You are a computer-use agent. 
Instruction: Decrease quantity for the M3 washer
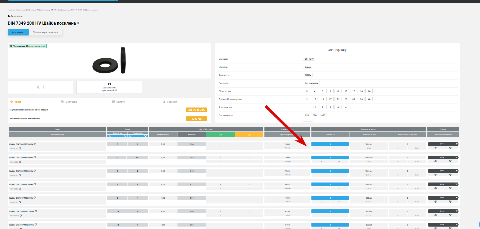pos(321,148)
